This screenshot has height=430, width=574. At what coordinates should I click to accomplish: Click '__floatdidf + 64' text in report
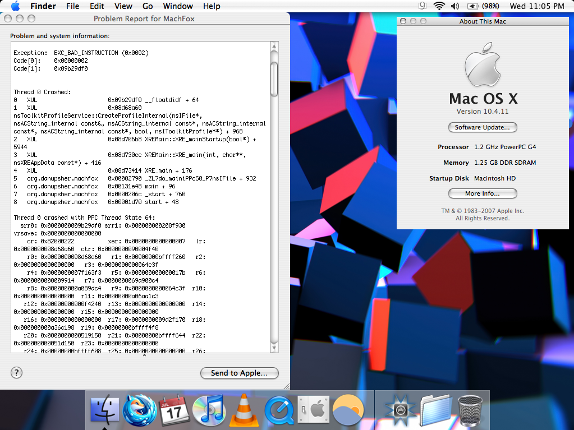coord(172,100)
